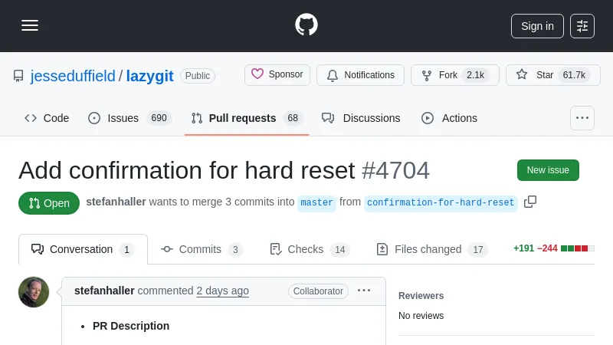Click the diffstat colored squares
The image size is (613, 345).
[577, 248]
